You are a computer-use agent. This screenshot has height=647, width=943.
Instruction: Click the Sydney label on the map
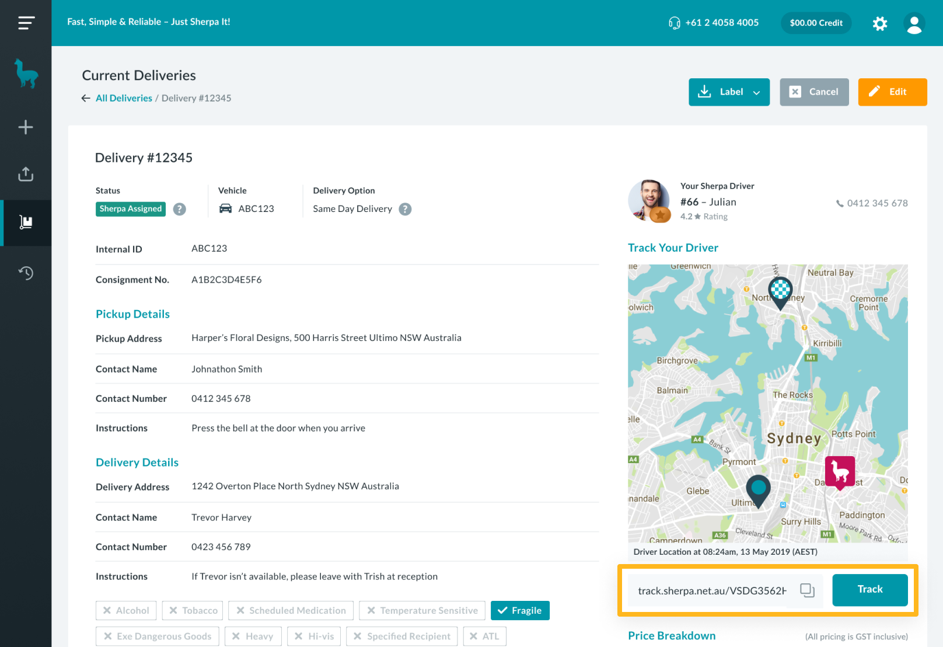point(794,439)
